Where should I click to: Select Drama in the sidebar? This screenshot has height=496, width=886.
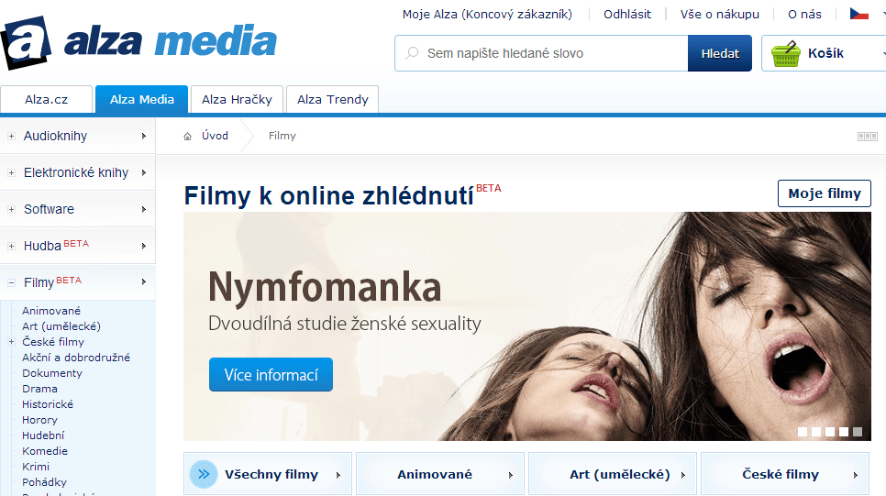39,389
